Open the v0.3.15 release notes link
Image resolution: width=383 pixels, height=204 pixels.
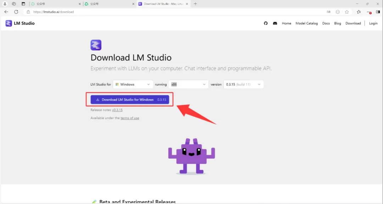point(117,110)
